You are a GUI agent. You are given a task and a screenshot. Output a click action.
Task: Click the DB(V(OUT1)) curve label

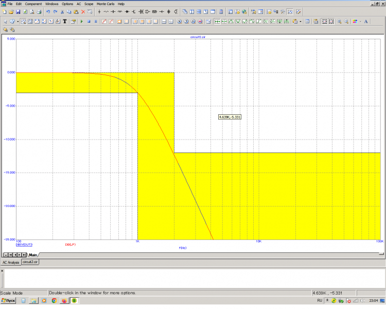[24, 244]
